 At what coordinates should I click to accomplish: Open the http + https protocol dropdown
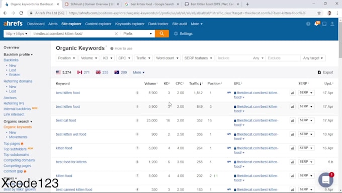pos(17,34)
